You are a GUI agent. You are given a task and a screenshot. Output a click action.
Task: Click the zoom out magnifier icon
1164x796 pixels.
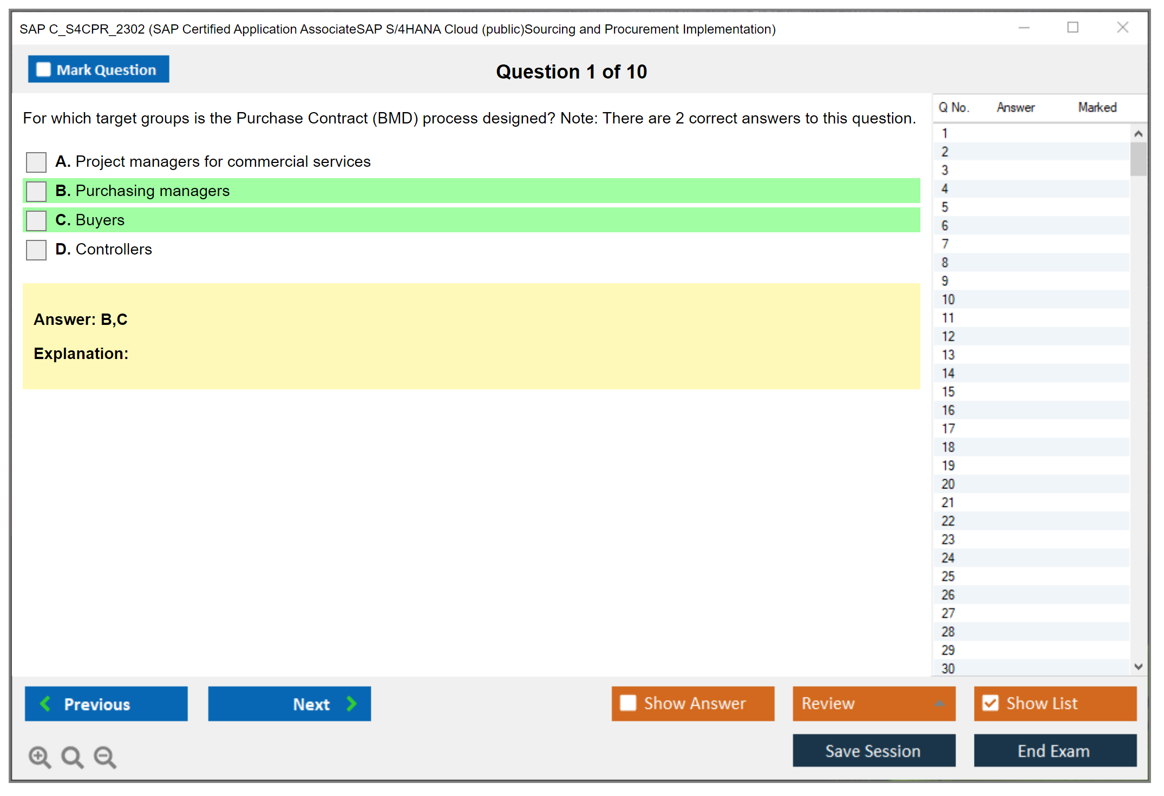105,756
